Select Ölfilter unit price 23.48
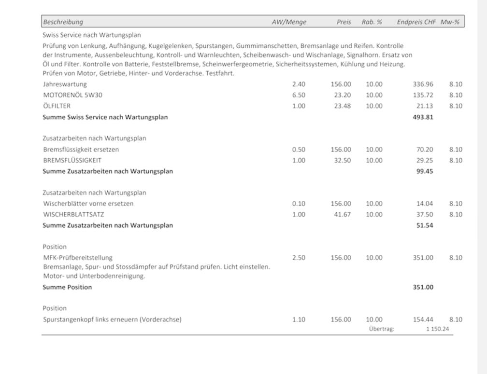Image resolution: width=487 pixels, height=374 pixels. pyautogui.click(x=342, y=106)
